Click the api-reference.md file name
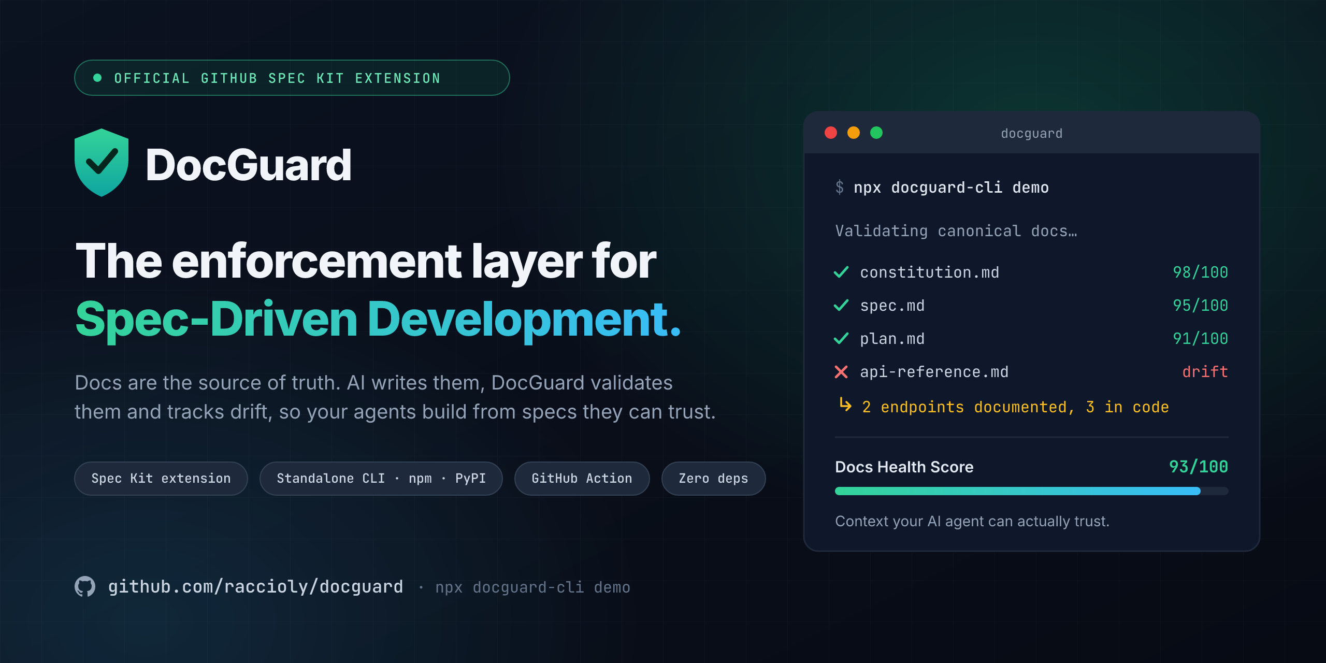Image resolution: width=1326 pixels, height=663 pixels. [x=934, y=372]
